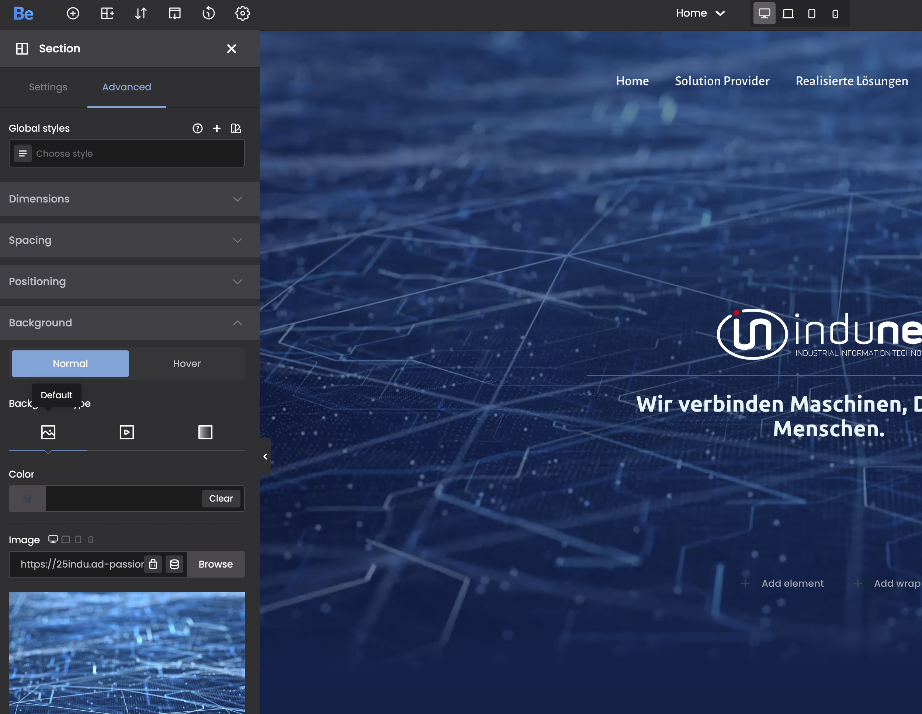Select the gradient background type icon

click(x=205, y=432)
